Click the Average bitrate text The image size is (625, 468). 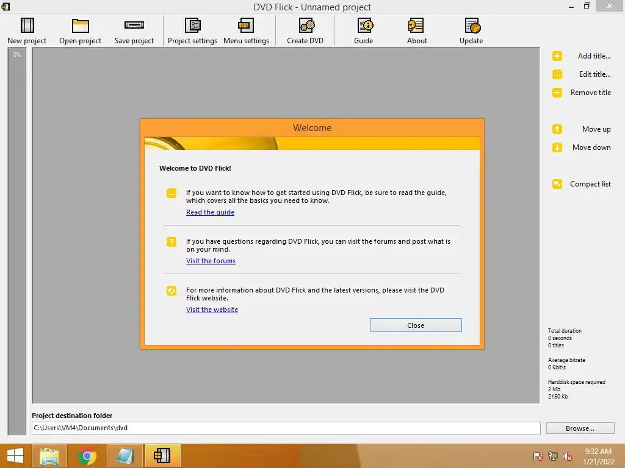(566, 360)
